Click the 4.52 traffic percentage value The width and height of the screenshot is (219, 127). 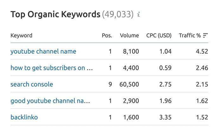click(202, 51)
